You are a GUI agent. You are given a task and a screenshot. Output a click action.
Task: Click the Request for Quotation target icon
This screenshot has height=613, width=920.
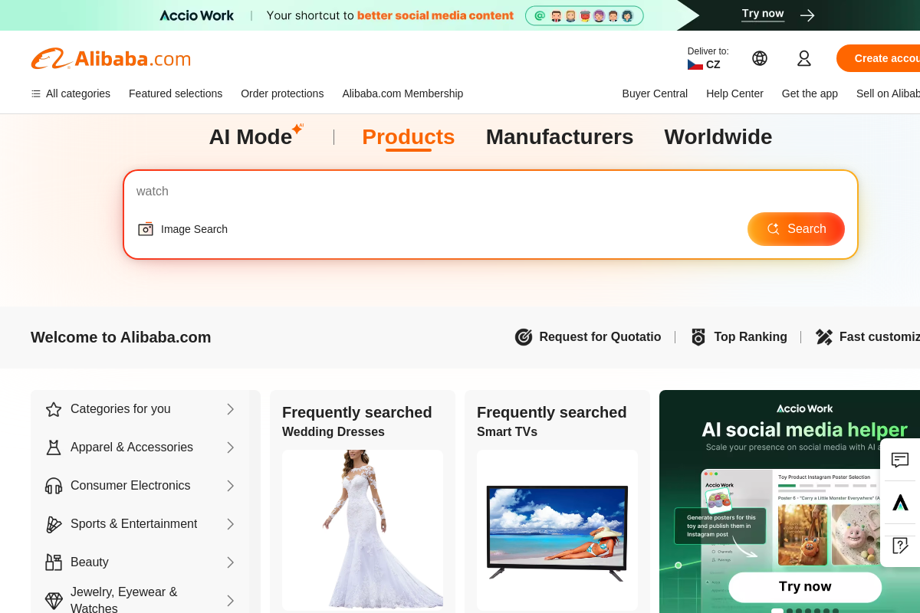pos(524,337)
